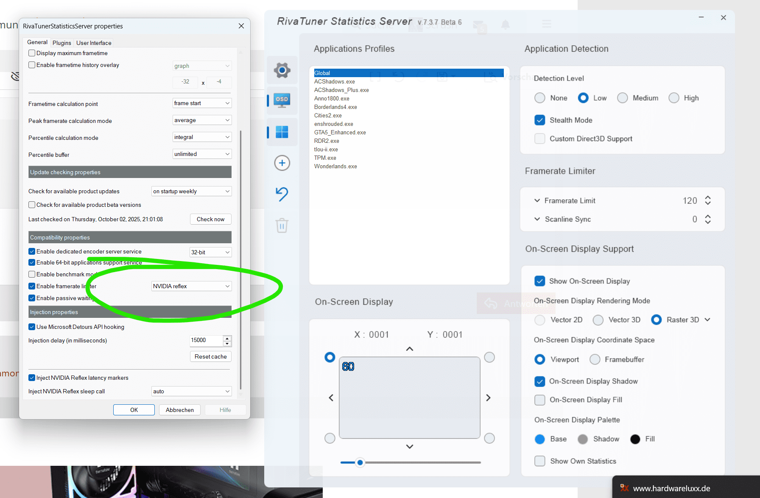Open Inject NVIDIA Reflex sleep call dropdown
Screen dimensions: 760x498
pyautogui.click(x=191, y=391)
